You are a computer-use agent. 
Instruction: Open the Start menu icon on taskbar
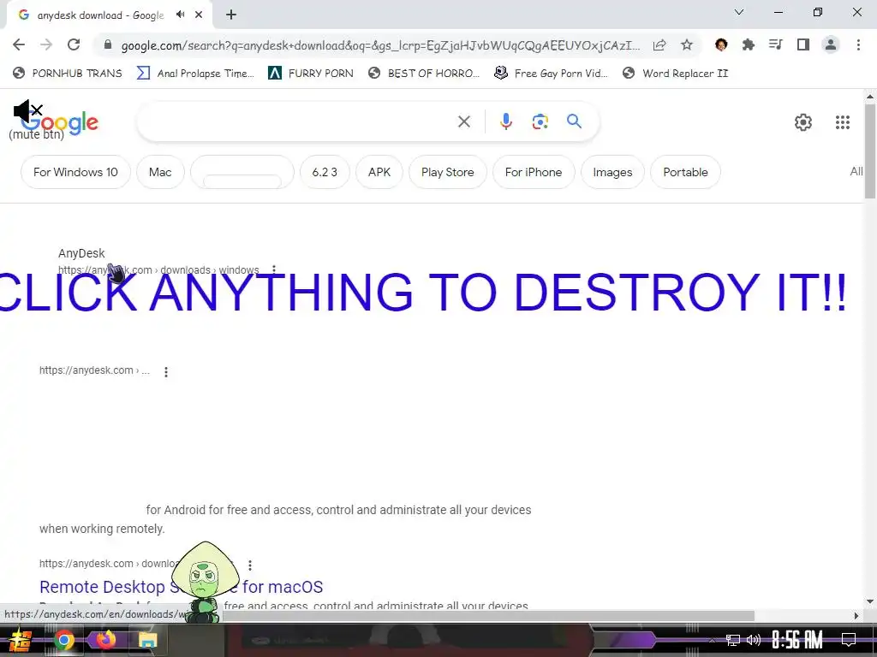pos(21,640)
